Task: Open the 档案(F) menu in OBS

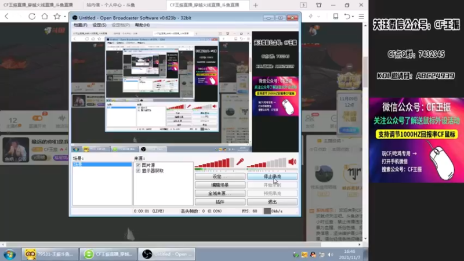Action: point(80,25)
